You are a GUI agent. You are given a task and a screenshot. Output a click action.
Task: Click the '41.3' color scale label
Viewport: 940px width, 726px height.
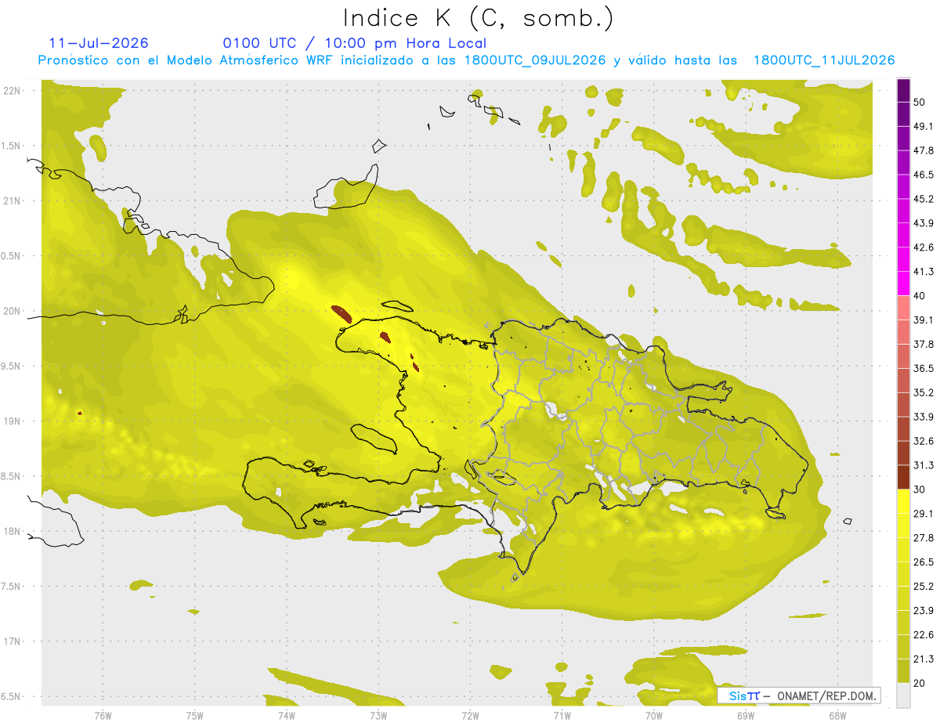pos(924,272)
